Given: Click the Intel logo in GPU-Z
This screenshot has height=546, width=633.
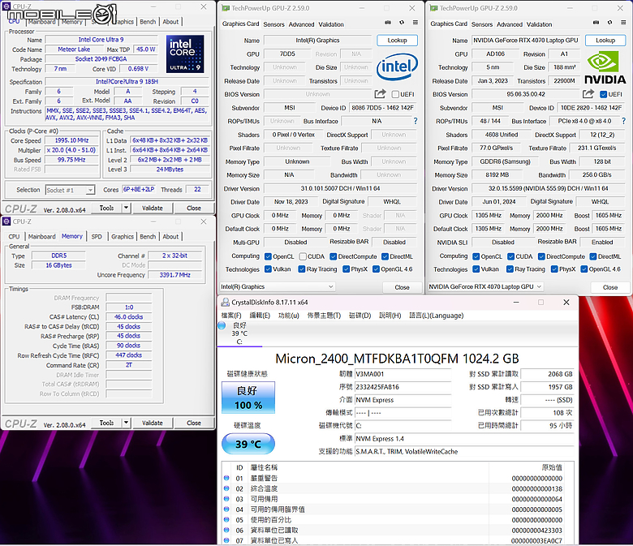Looking at the screenshot, I should pyautogui.click(x=397, y=67).
